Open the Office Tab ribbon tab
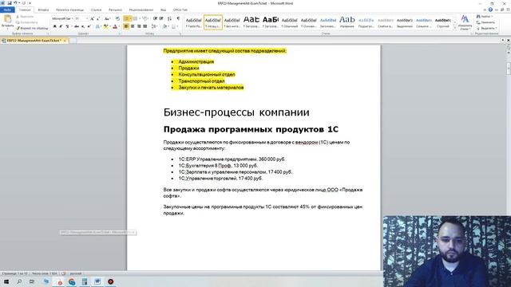 coord(180,10)
